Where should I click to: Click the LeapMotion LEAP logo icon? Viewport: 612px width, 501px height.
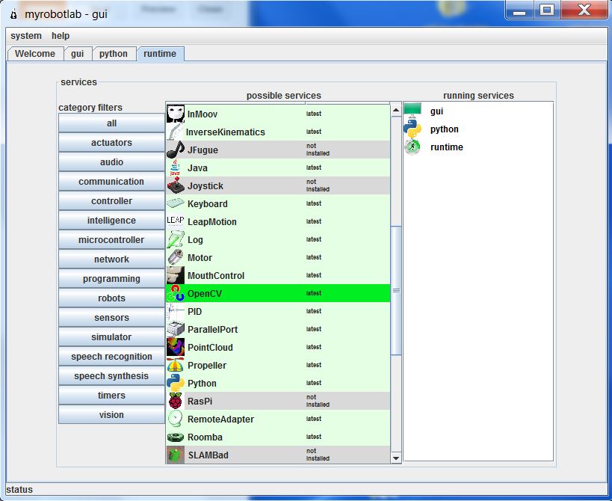tap(176, 221)
